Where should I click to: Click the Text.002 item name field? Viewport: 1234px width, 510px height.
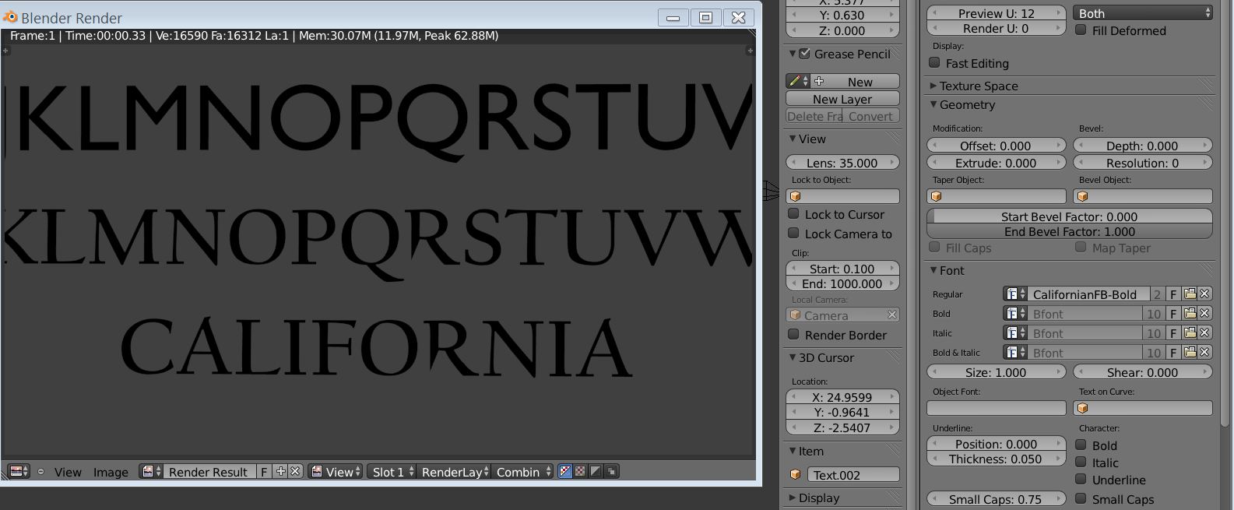(853, 474)
